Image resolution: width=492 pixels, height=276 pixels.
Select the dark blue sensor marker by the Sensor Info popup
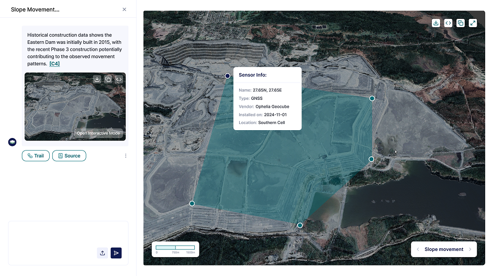(228, 76)
